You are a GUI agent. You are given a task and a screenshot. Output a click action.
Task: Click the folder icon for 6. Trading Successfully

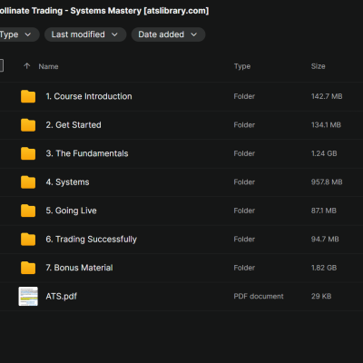tap(28, 240)
